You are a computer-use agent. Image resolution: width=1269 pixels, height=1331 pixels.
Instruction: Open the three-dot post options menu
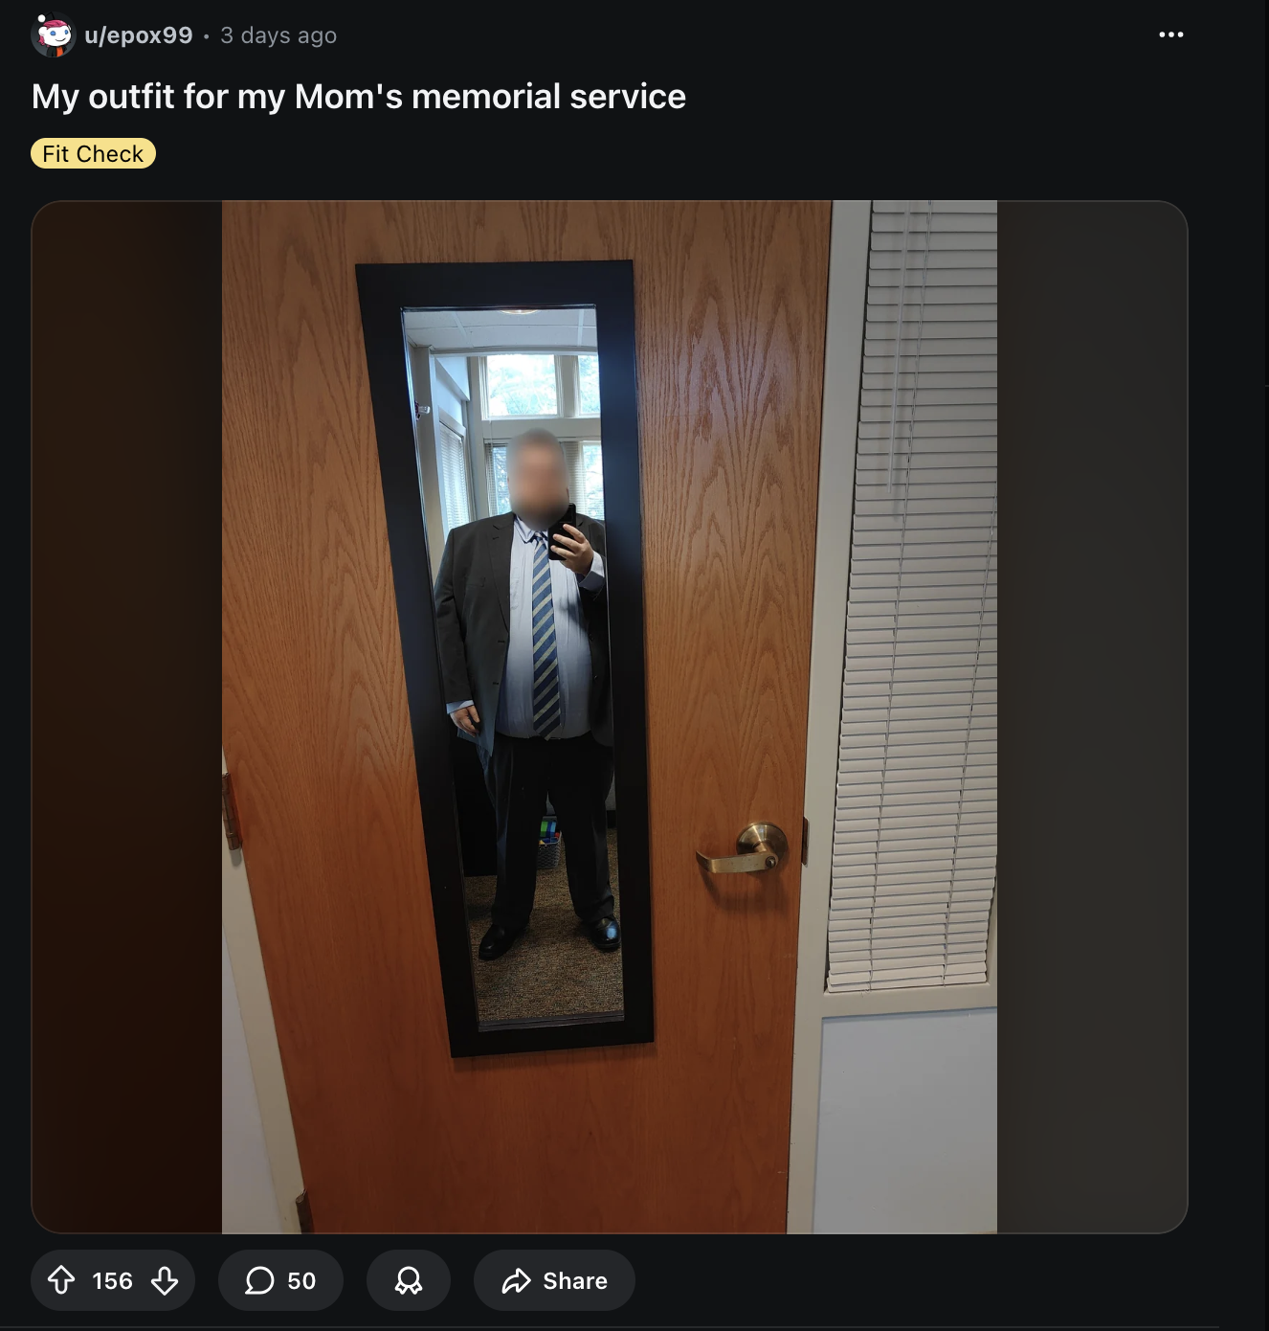pos(1170,34)
